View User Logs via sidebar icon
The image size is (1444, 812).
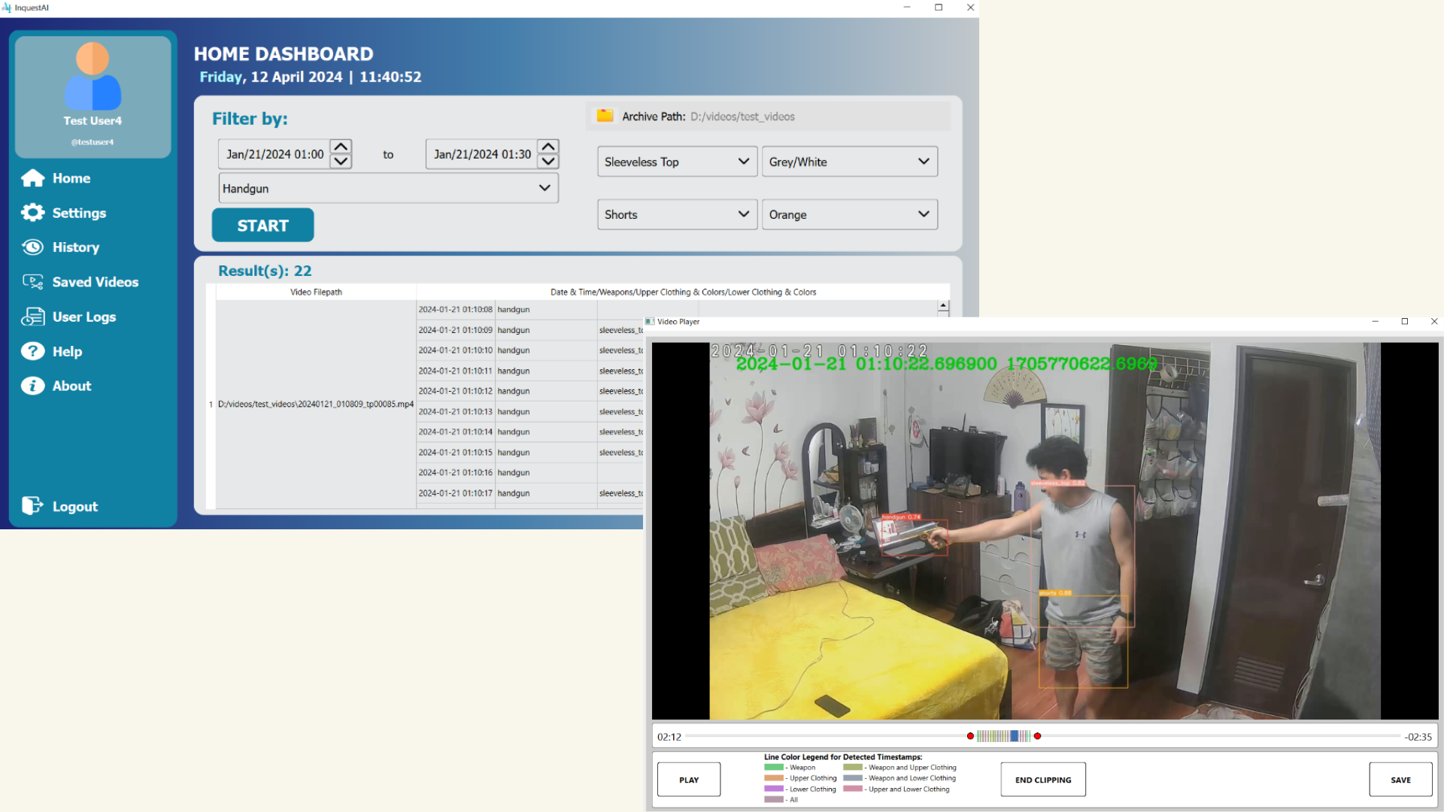click(x=33, y=317)
